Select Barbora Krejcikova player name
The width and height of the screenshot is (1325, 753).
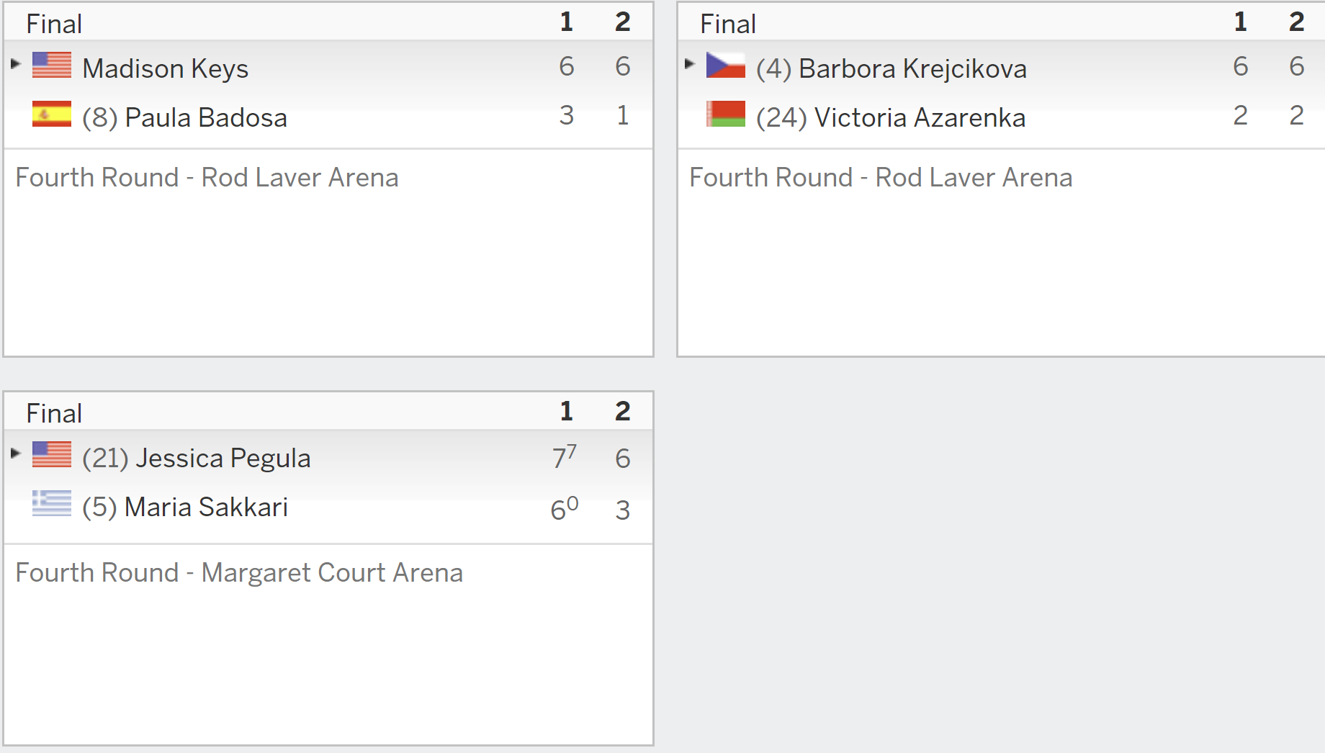click(912, 68)
